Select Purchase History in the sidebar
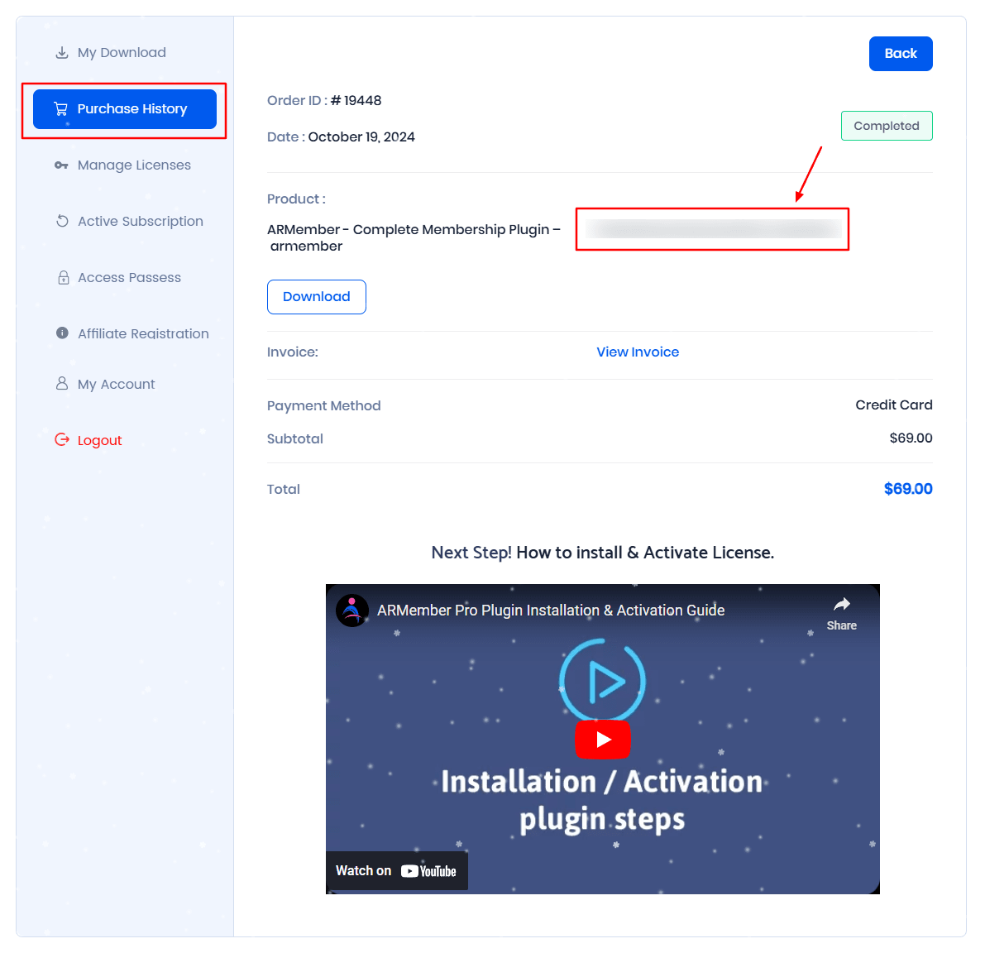985x953 pixels. click(x=125, y=109)
